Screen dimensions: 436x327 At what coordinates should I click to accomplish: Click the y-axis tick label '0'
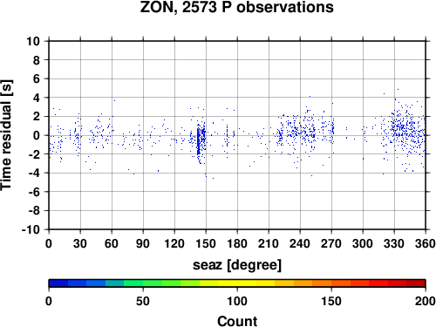(x=37, y=135)
